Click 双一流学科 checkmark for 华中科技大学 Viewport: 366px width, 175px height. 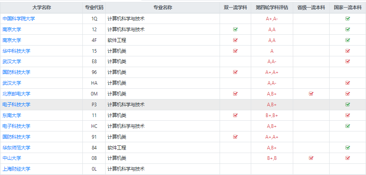(x=235, y=51)
